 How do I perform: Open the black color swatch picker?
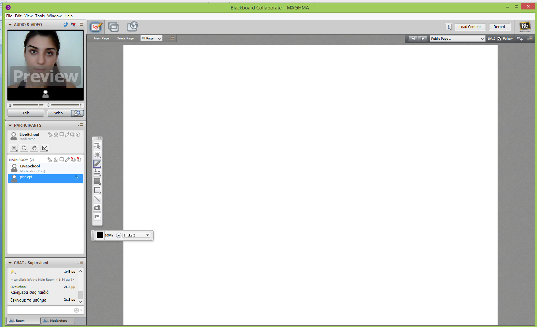click(100, 235)
